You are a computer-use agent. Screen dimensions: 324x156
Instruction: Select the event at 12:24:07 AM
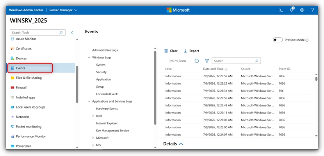click(236, 135)
